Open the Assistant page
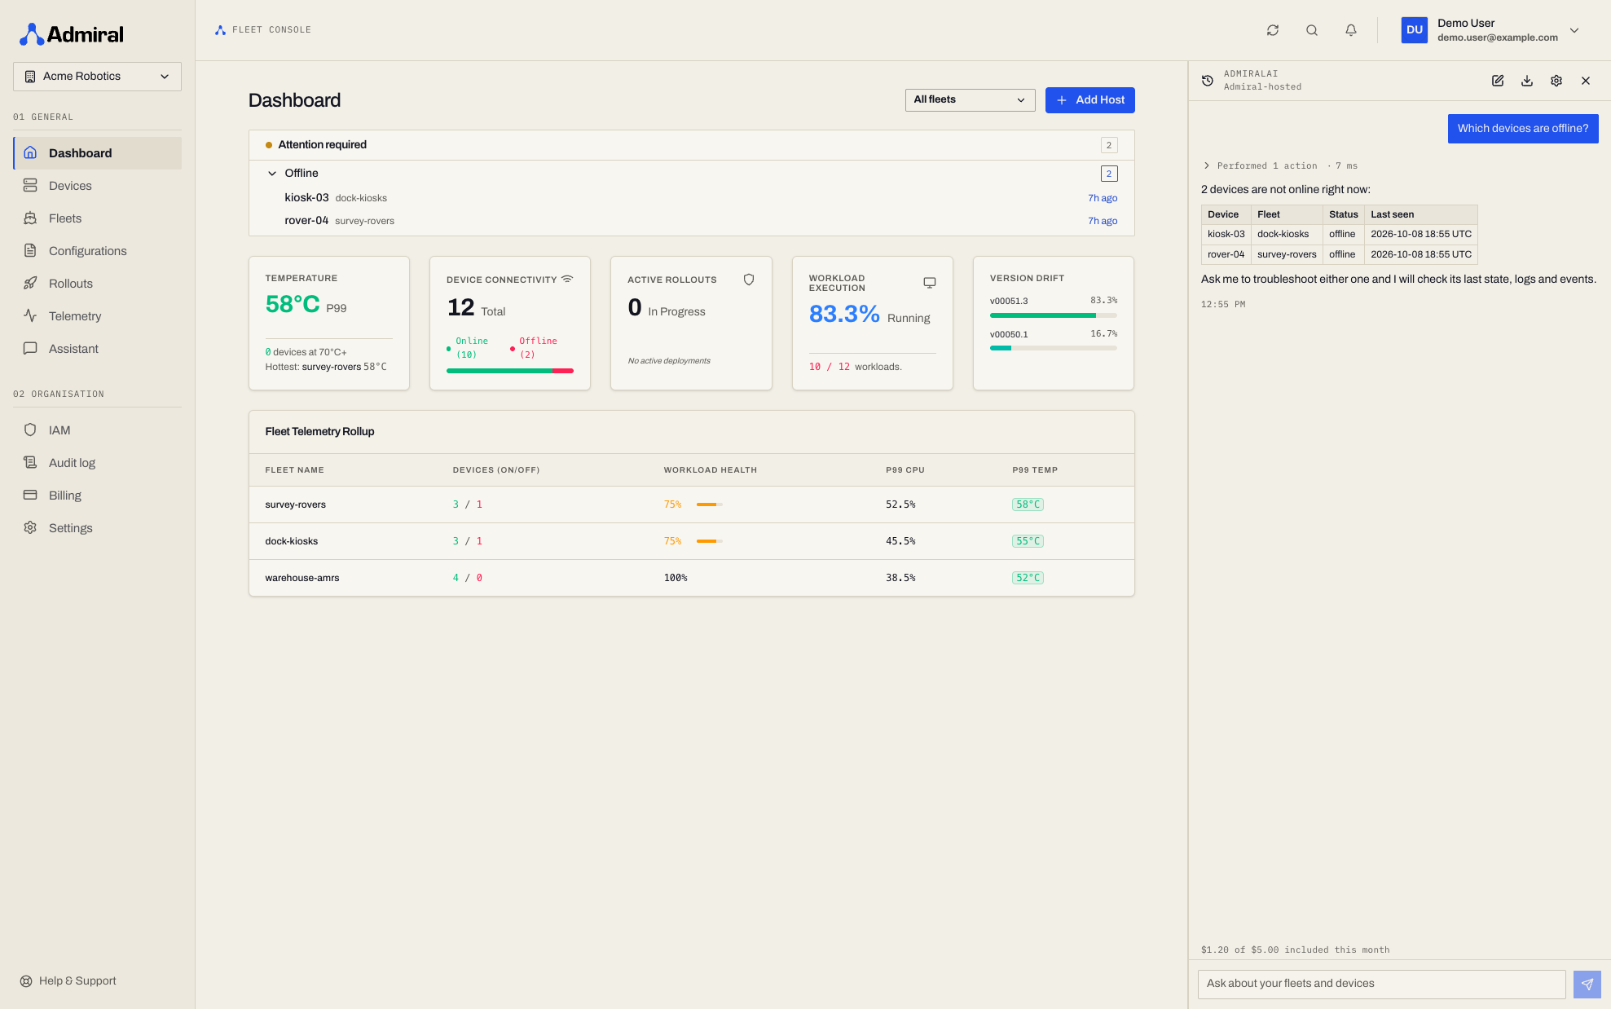 97,349
